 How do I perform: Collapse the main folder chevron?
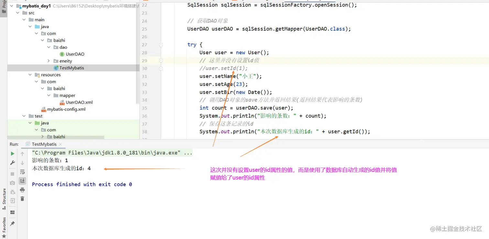coord(24,20)
